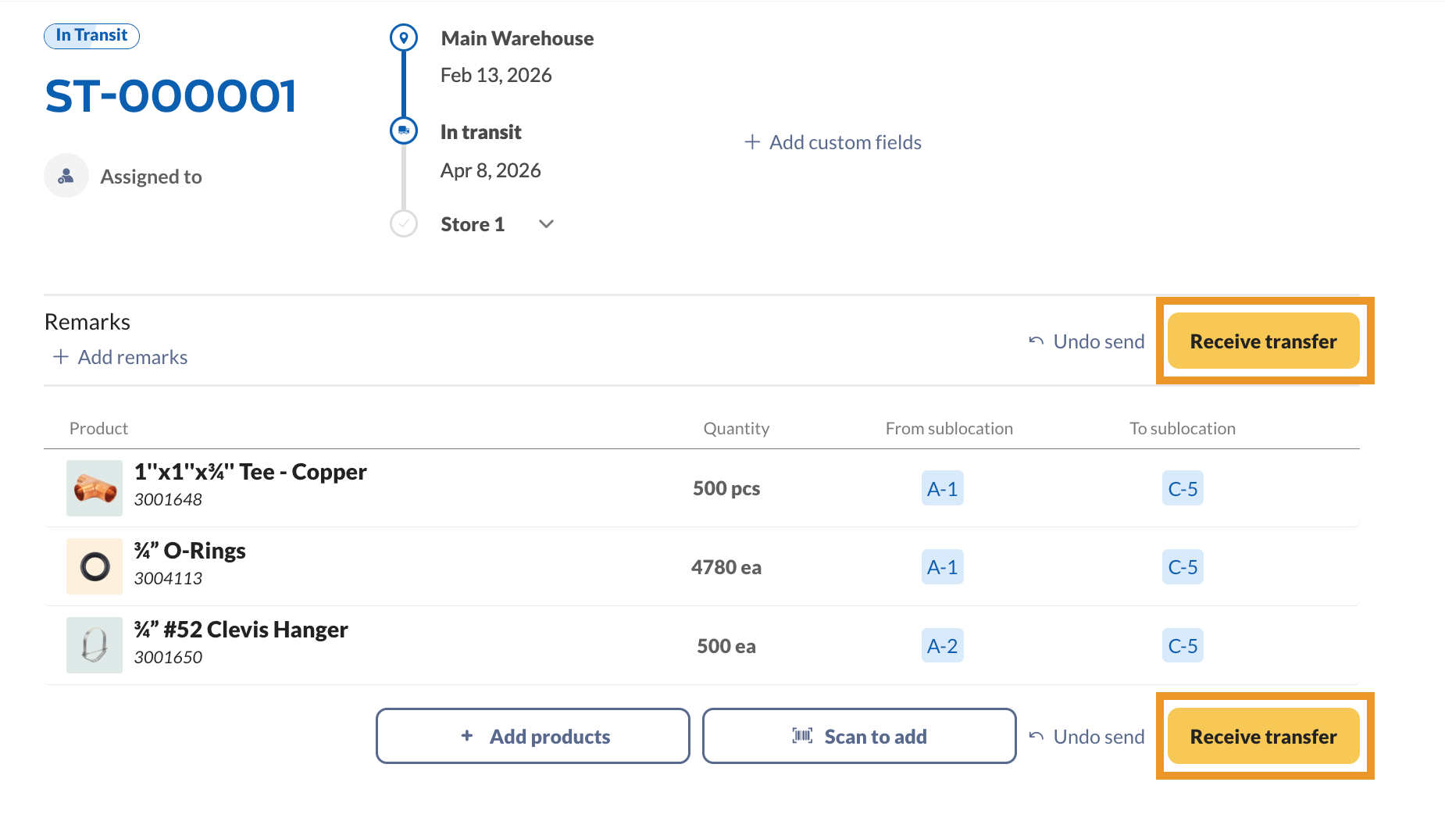Screen dimensions: 1445x839
Task: Click the Store 1 checkmark circle icon
Action: point(404,224)
